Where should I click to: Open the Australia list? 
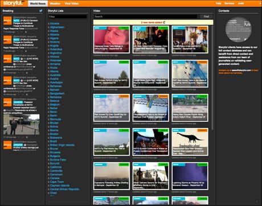(55, 75)
